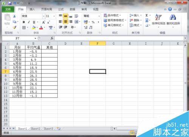The width and height of the screenshot is (189, 137).
Task: Click the Name Box showing F7
Action: click(x=18, y=38)
